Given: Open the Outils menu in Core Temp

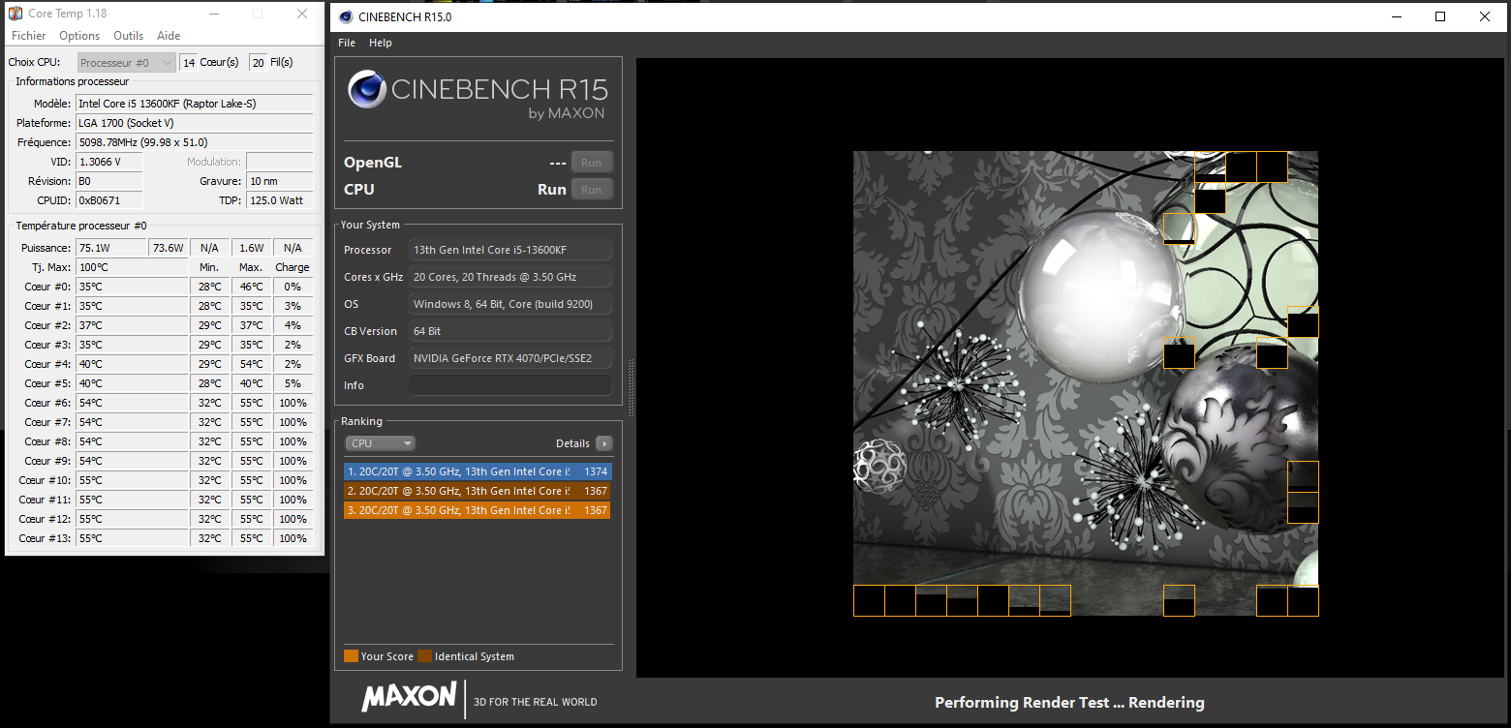Looking at the screenshot, I should 129,36.
